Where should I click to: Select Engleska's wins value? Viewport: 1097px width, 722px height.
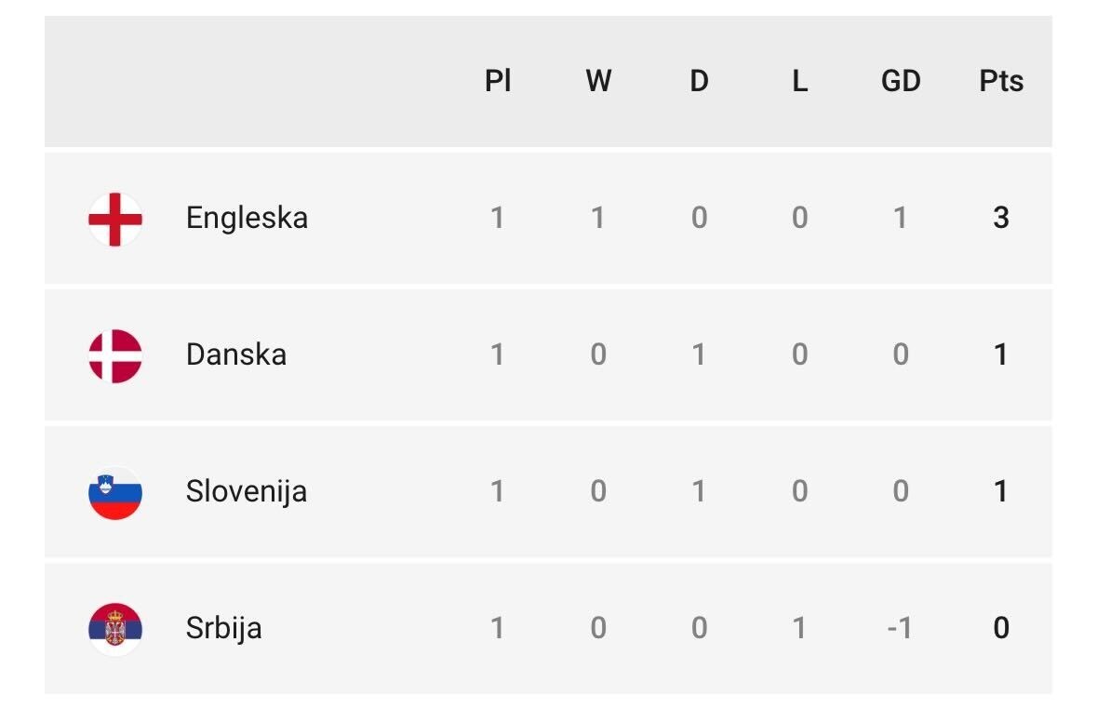click(598, 218)
